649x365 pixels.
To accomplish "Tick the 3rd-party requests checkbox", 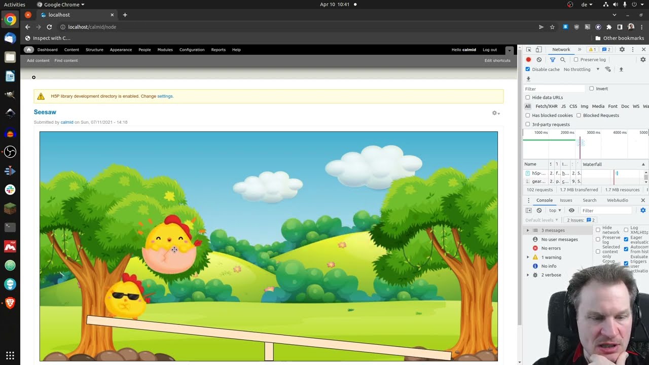I will point(528,124).
